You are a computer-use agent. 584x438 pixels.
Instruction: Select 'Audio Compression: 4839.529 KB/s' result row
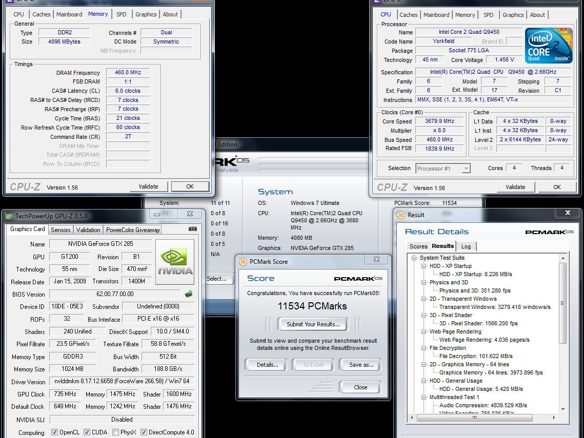point(483,405)
